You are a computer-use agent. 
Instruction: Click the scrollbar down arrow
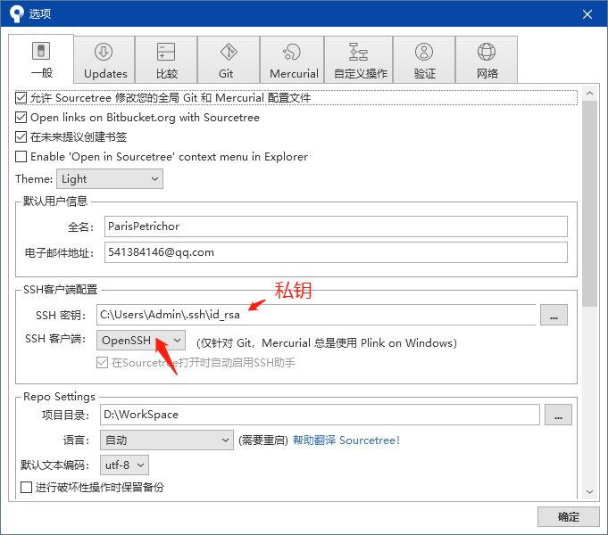(x=589, y=491)
